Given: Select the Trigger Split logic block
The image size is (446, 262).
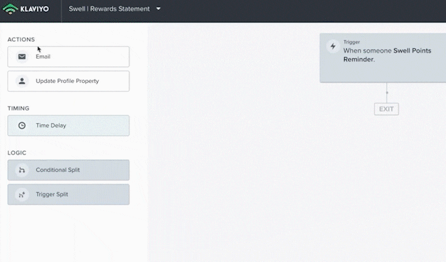Looking at the screenshot, I should click(x=68, y=194).
